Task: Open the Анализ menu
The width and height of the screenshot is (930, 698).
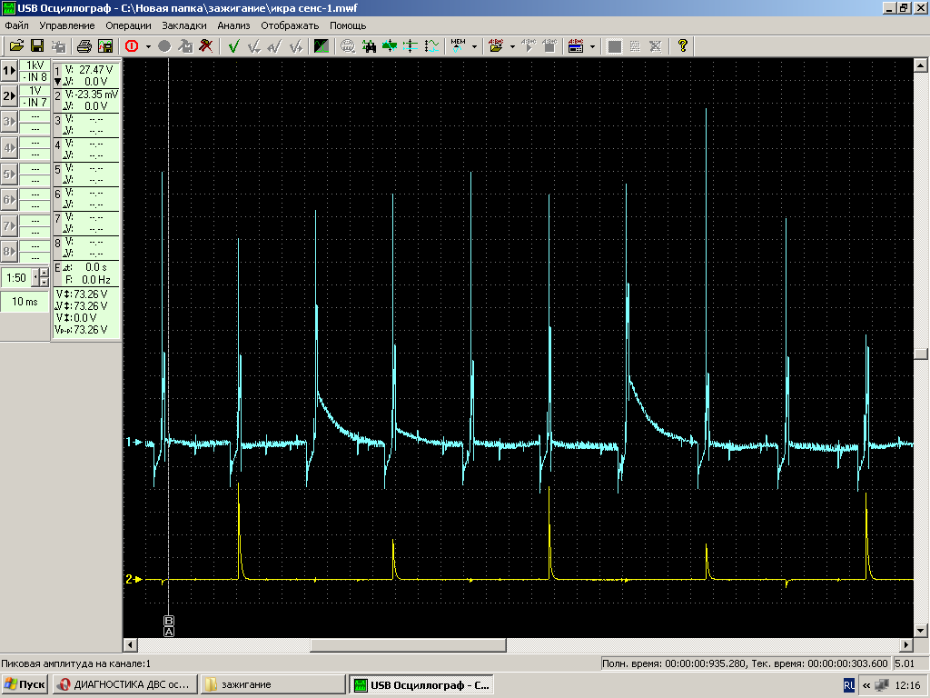Action: click(233, 25)
